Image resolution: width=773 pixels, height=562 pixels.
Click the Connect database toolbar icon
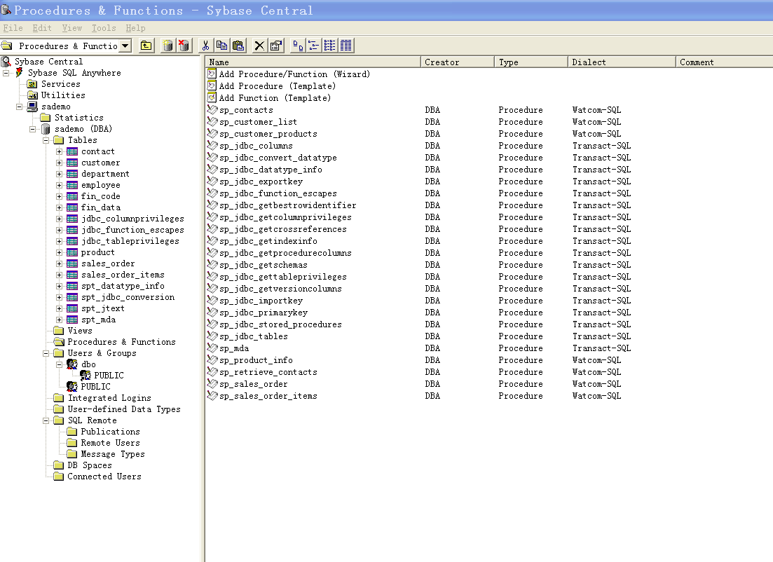168,46
